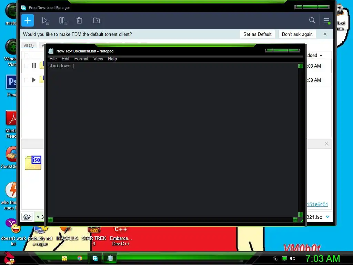Open the search magnifier in Free Download Manager
Image resolution: width=353 pixels, height=265 pixels.
[312, 20]
